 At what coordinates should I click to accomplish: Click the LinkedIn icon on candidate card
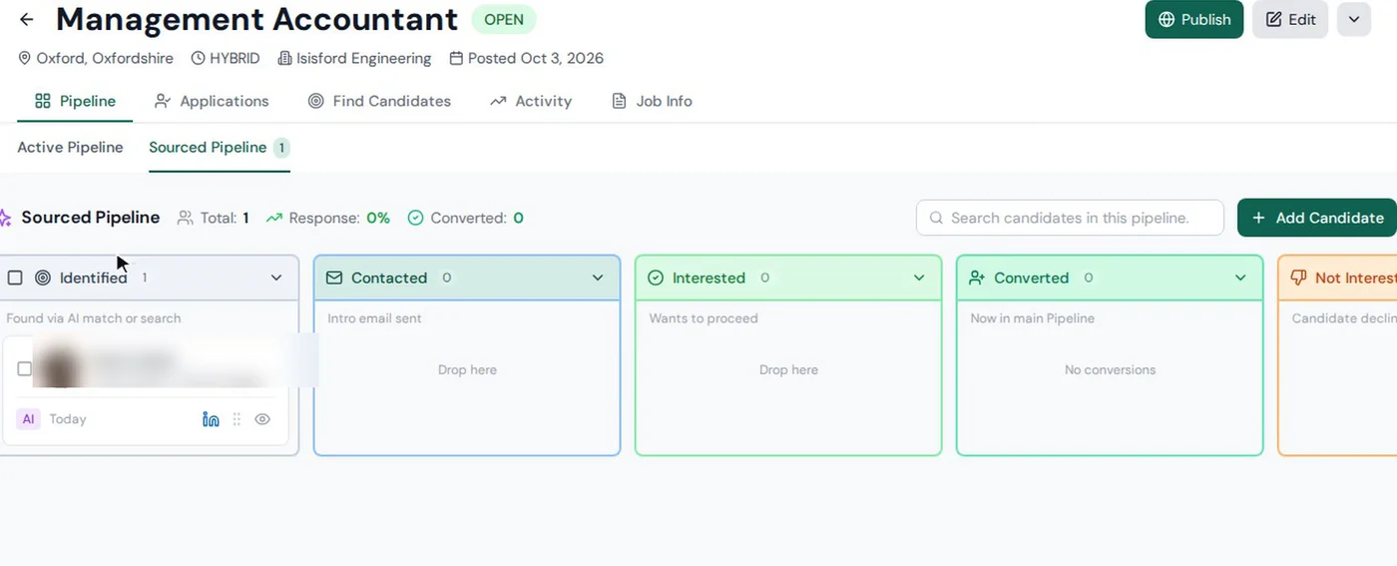click(x=211, y=419)
